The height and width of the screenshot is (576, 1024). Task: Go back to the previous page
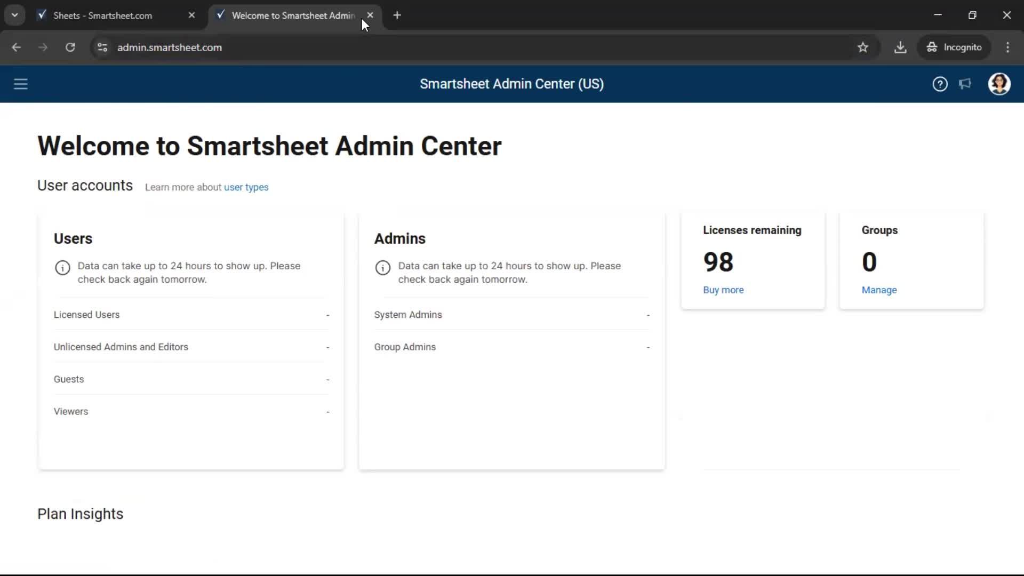point(16,47)
